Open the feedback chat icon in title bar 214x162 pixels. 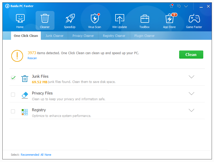[x=179, y=6]
